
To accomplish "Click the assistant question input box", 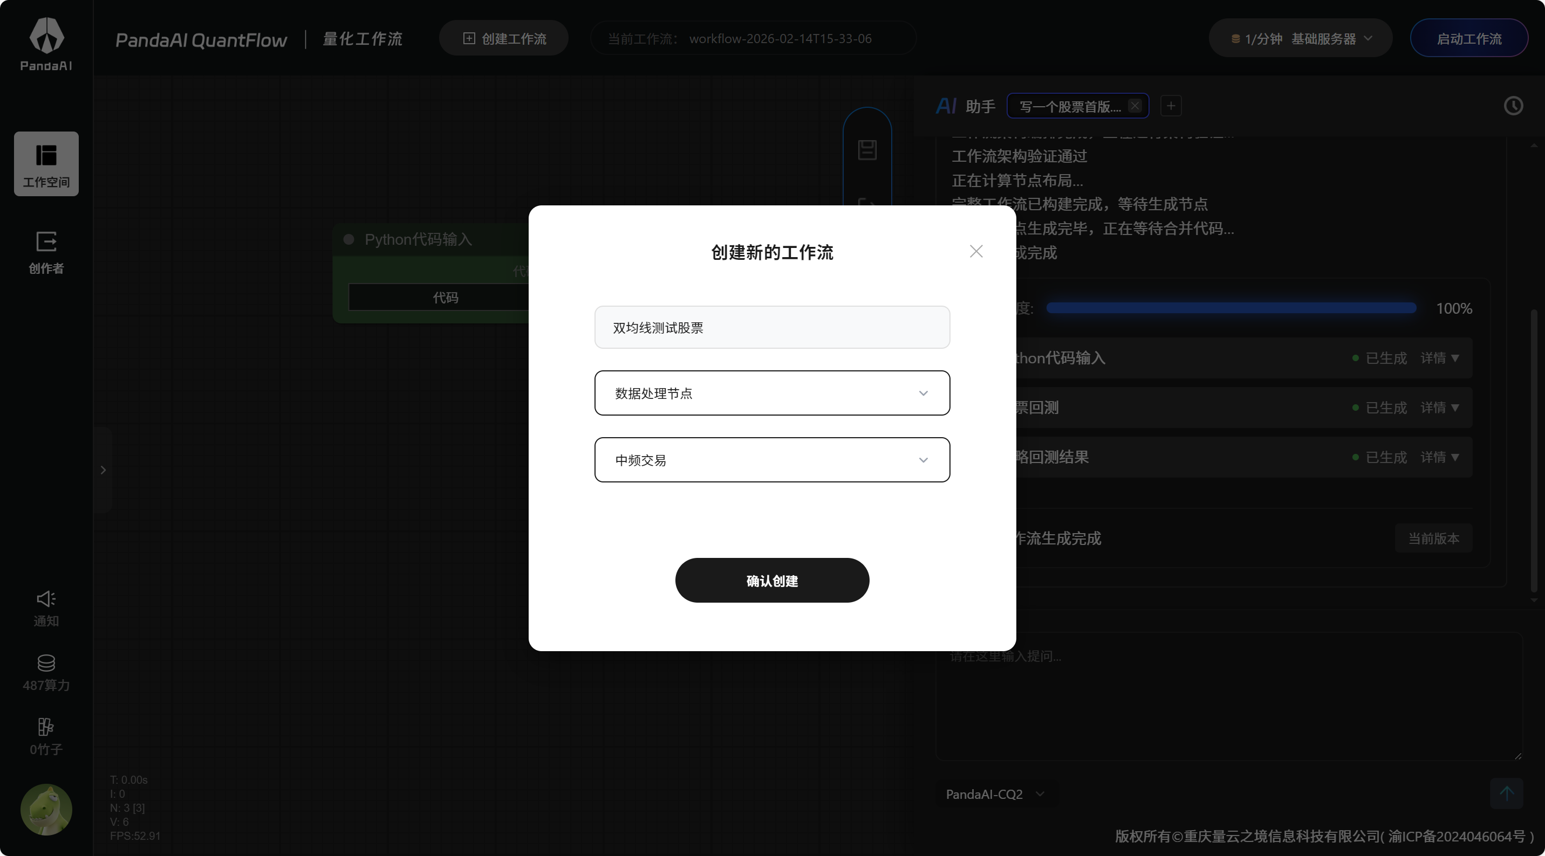I will 1229,696.
